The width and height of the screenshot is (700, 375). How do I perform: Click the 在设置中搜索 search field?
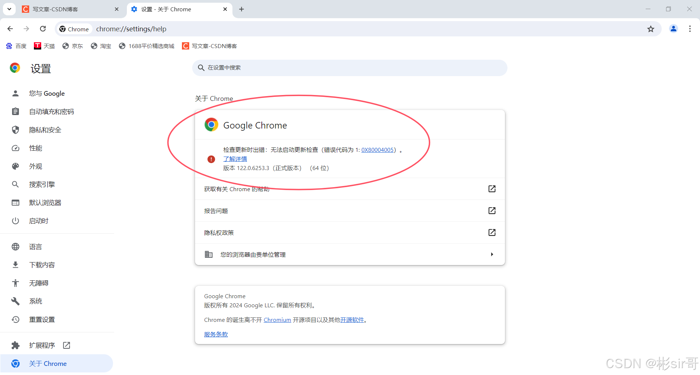click(350, 68)
